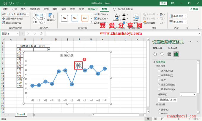Uncheck the 值(V) value checkbox

(x=159, y=80)
